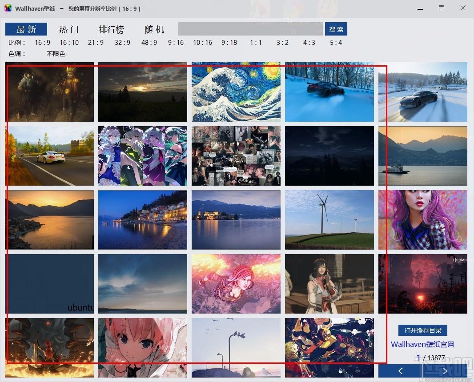Click the 搜索 button
474x382 pixels.
click(x=336, y=29)
